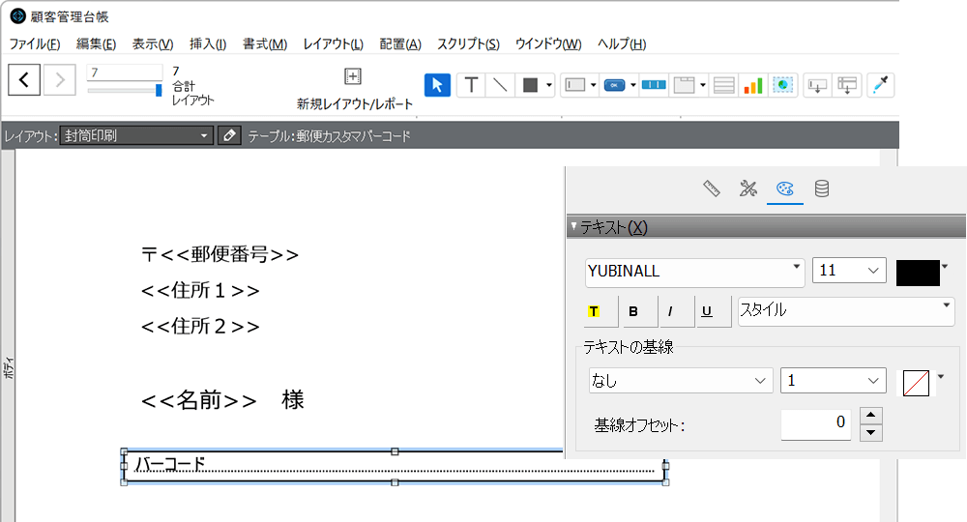Open baseline thickness 1 dropdown
The height and width of the screenshot is (522, 967).
(x=834, y=380)
